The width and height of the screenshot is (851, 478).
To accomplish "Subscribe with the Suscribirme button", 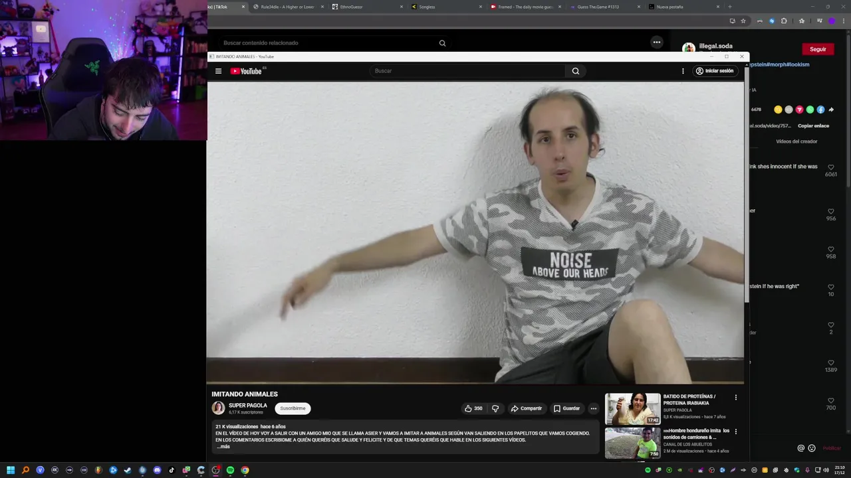I will click(293, 408).
